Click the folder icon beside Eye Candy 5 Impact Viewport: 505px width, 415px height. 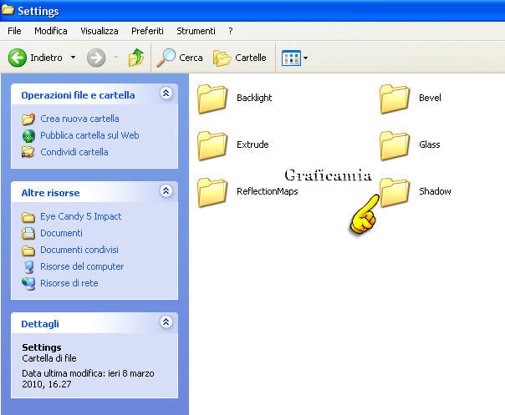click(x=28, y=217)
